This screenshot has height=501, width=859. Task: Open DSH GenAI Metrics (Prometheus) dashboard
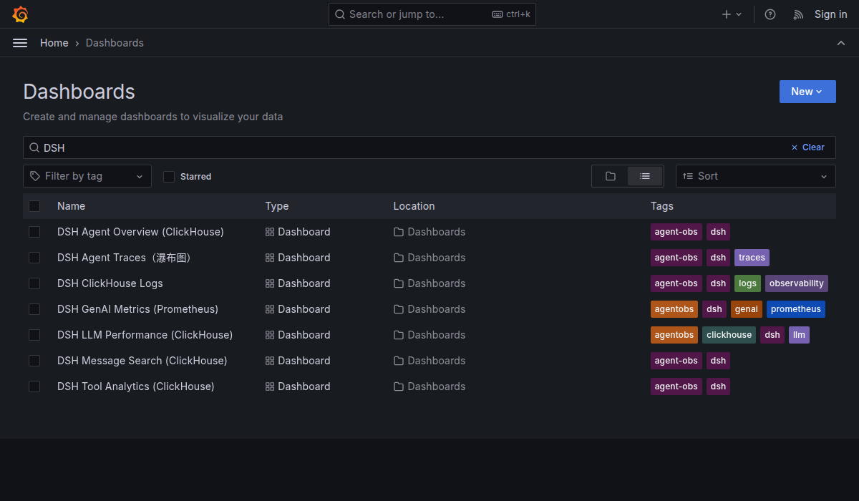tap(137, 309)
